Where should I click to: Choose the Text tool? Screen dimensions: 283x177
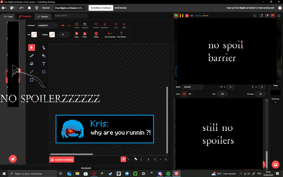click(44, 64)
